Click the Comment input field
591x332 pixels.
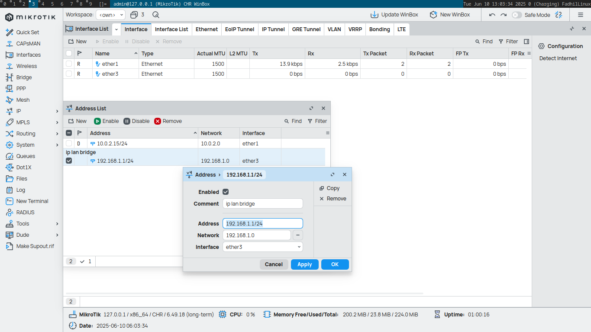pos(262,204)
